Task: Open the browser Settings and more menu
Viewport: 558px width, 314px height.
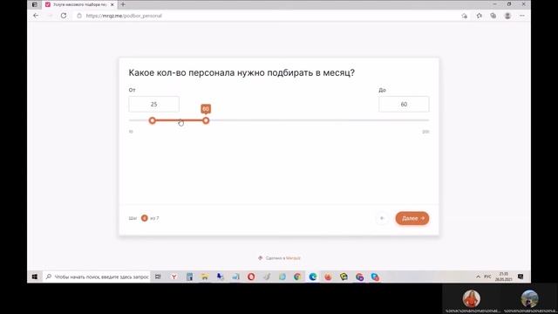Action: [x=521, y=16]
